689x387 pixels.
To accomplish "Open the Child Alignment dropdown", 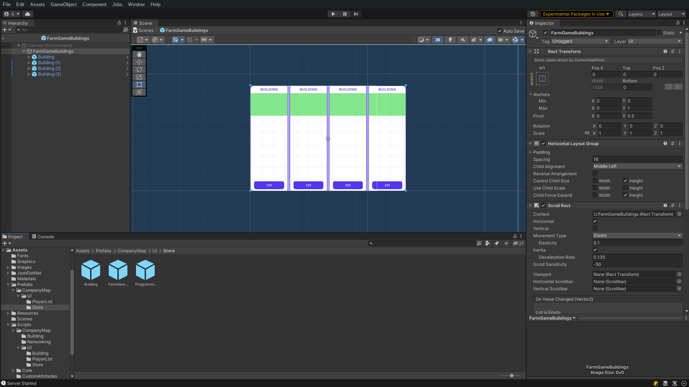I will click(637, 166).
